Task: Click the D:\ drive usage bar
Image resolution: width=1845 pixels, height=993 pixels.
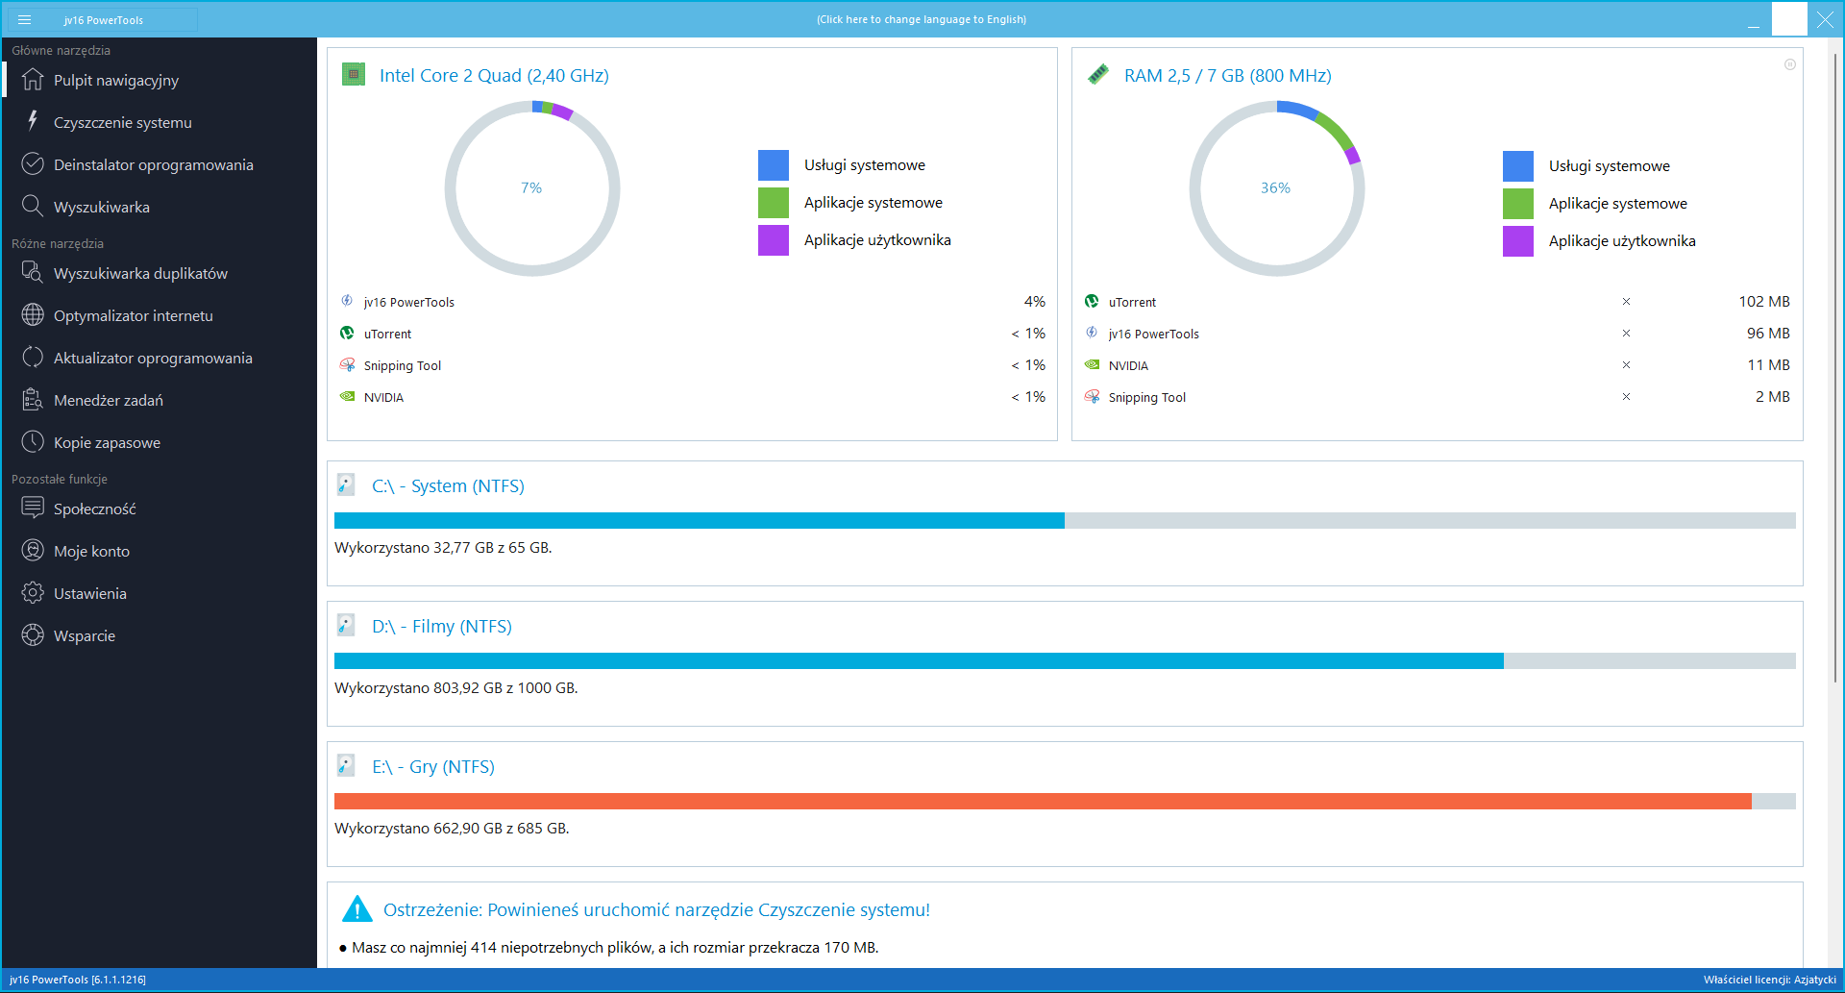Action: coord(1065,660)
